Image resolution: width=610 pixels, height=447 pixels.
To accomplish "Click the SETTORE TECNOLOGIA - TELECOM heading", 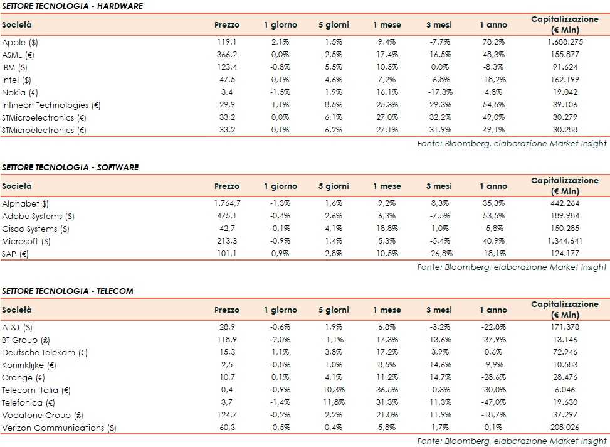I will [67, 291].
